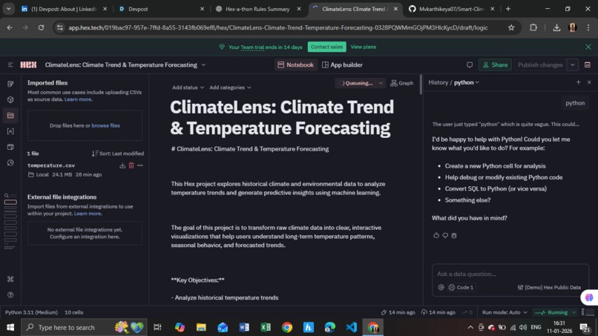Click the @ mention icon in chat box
Screen dimensions: 598x336
[441, 287]
